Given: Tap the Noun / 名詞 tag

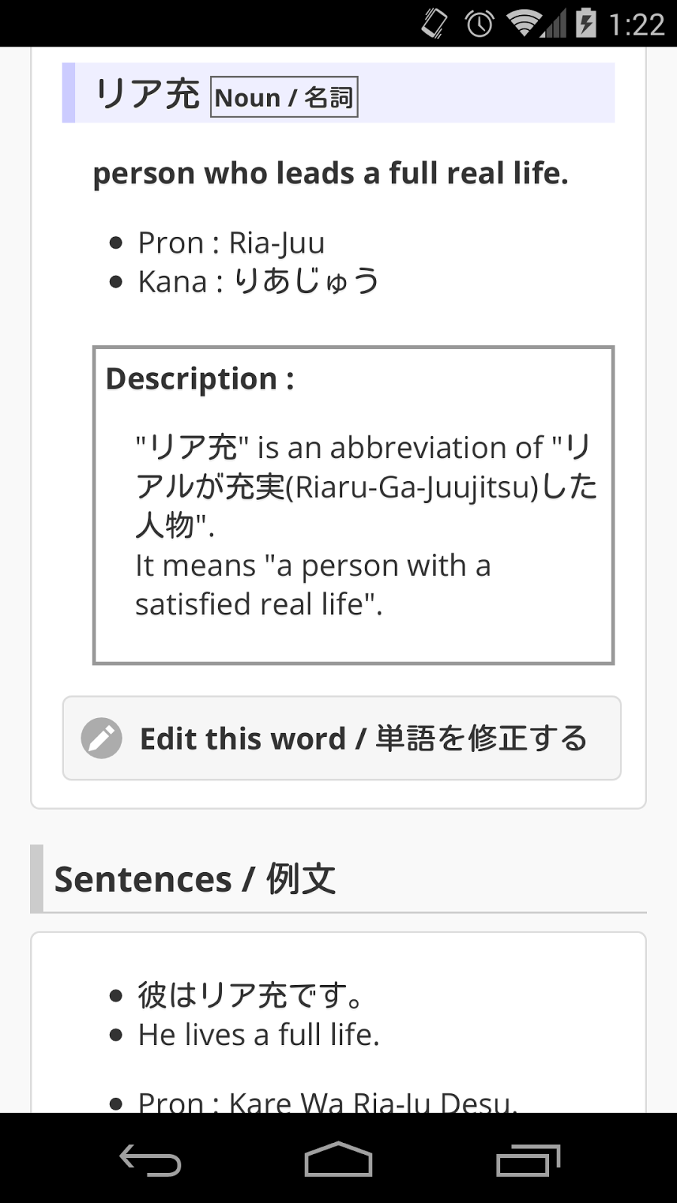Looking at the screenshot, I should coord(284,97).
